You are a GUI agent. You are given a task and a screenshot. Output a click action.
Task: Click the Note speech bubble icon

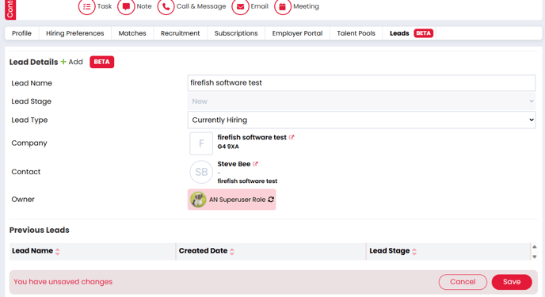tap(126, 6)
